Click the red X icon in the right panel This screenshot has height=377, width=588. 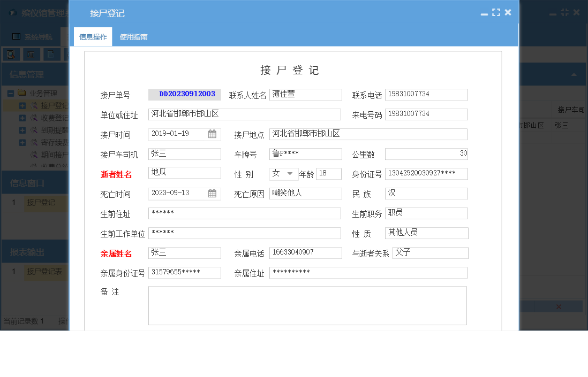tap(558, 306)
